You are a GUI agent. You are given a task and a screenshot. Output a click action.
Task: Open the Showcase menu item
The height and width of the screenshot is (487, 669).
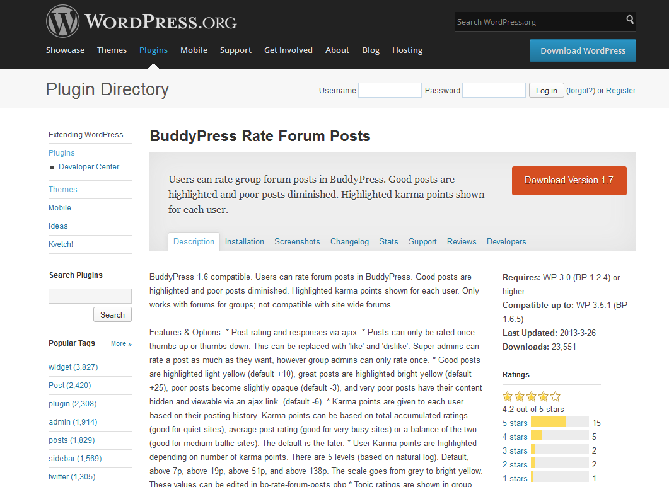click(x=66, y=50)
